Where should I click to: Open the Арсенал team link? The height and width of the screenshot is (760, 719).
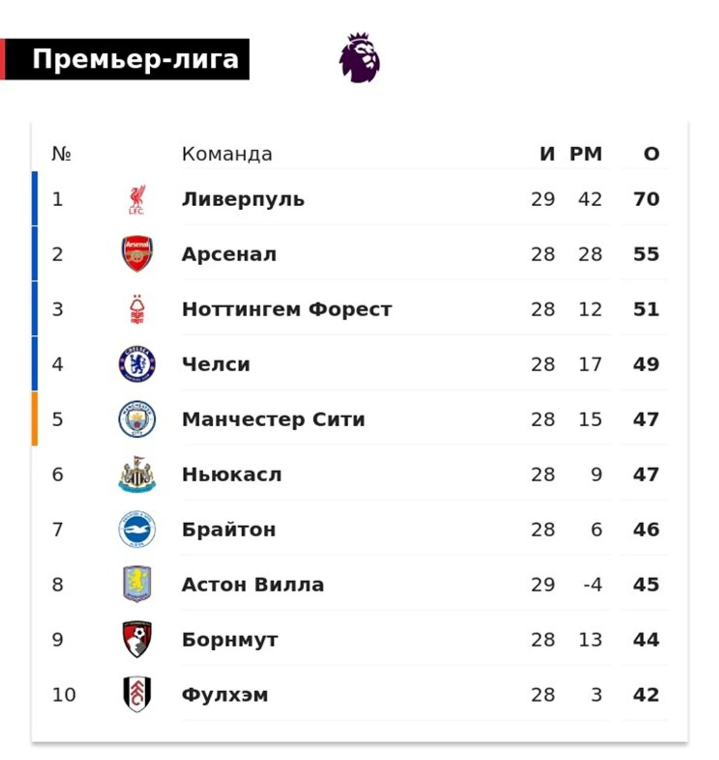click(229, 254)
